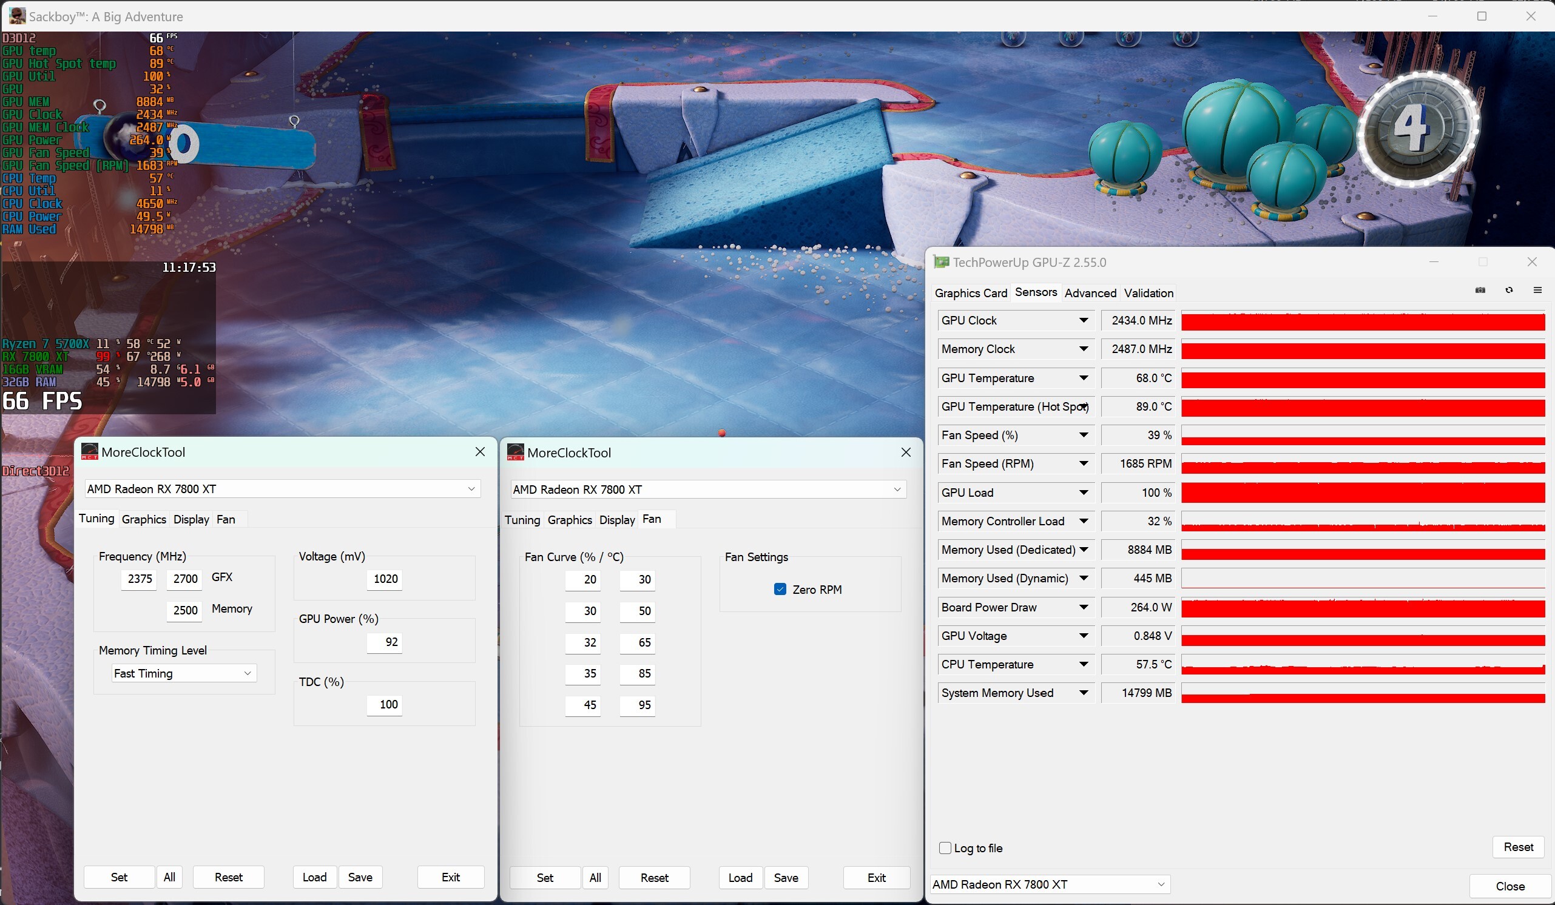This screenshot has height=905, width=1555.
Task: Click the GPU Temperature (Hot Spot) value 89.0 °C
Action: coord(1138,406)
